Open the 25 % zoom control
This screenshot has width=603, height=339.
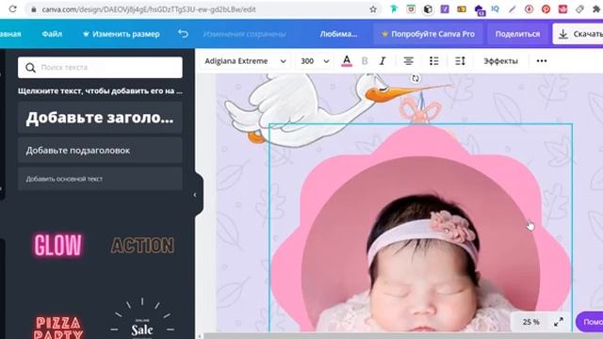(530, 322)
